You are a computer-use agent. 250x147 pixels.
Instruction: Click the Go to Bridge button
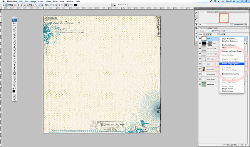(114, 5)
